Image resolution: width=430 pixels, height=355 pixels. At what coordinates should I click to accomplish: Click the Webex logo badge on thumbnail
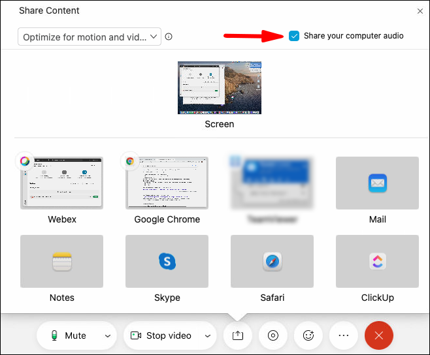(x=25, y=161)
